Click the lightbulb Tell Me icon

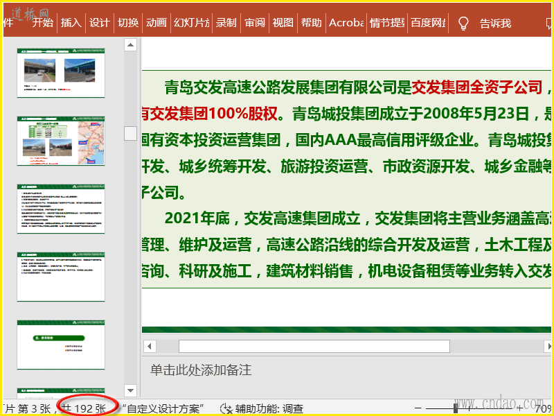click(x=463, y=24)
